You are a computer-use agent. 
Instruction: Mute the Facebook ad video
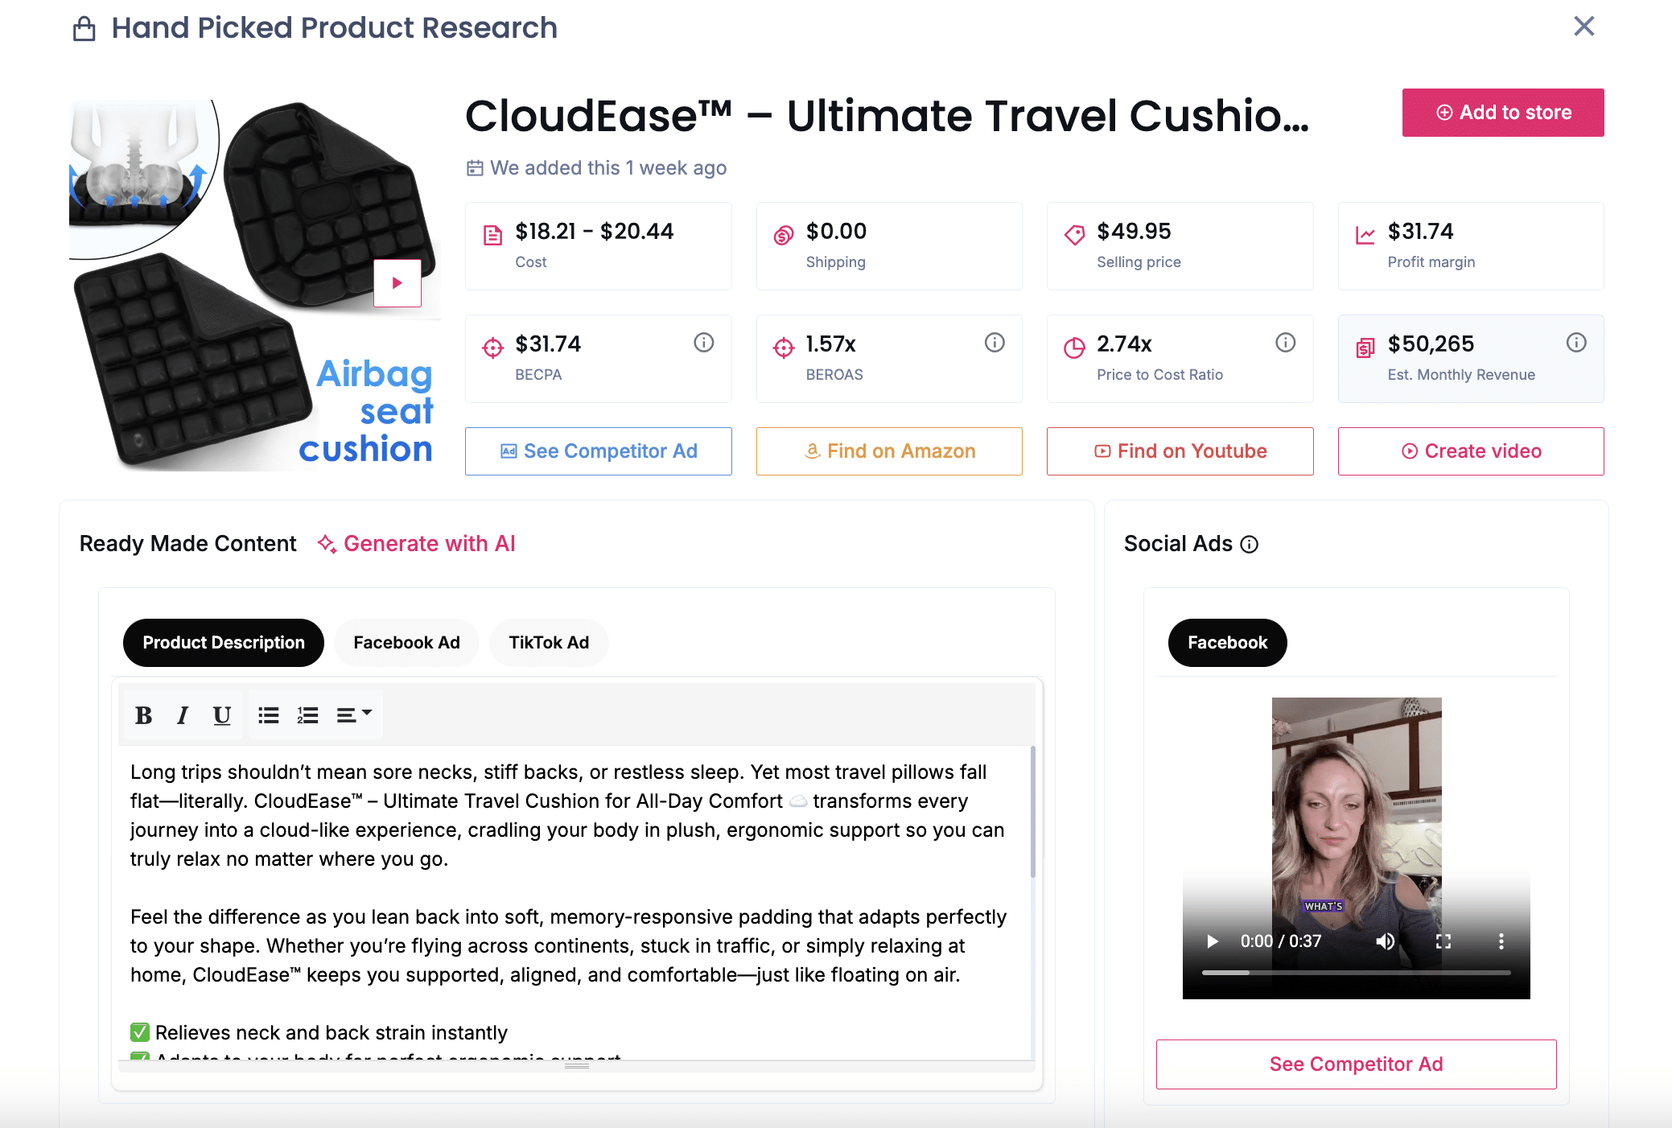pos(1385,941)
